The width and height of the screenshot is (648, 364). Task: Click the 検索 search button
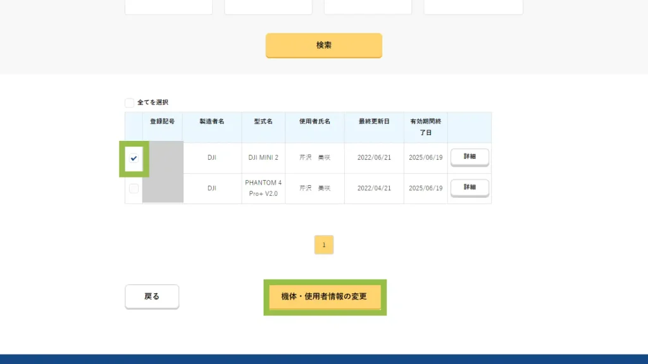[x=323, y=45]
